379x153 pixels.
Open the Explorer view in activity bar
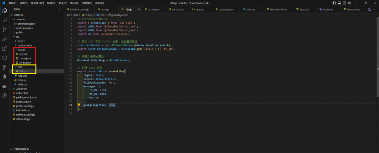click(x=4, y=11)
